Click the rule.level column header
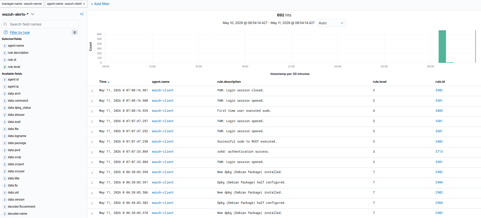 [x=380, y=82]
